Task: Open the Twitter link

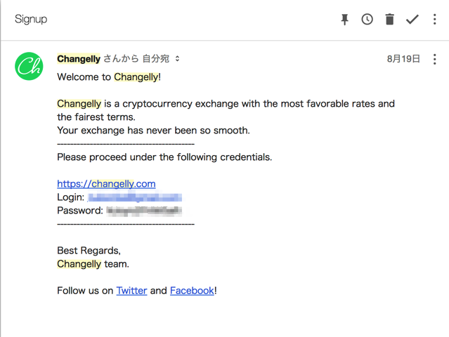Action: tap(131, 291)
